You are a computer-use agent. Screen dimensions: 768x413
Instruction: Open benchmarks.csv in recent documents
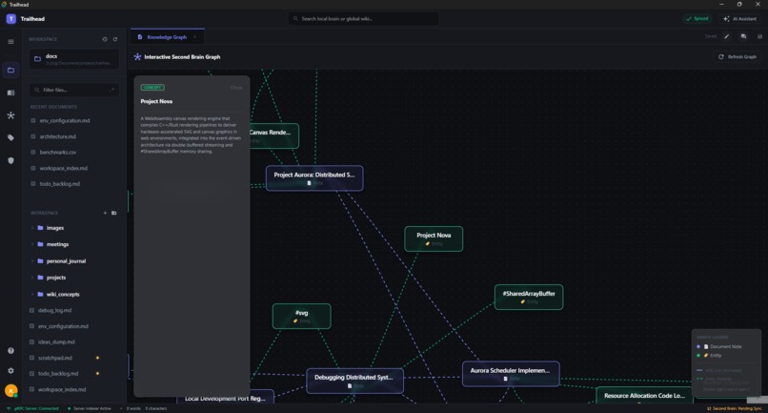(58, 152)
